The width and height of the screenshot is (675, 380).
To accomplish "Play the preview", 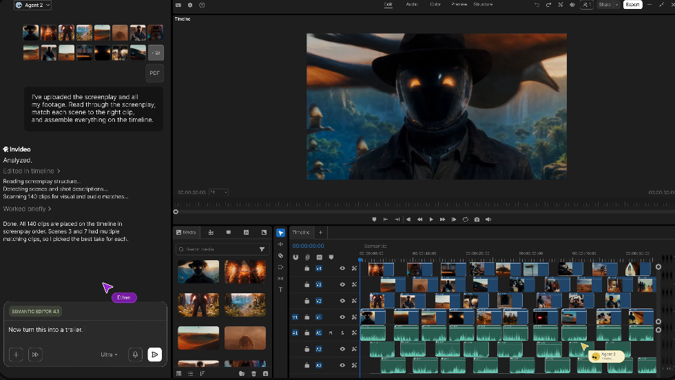I will coord(431,220).
